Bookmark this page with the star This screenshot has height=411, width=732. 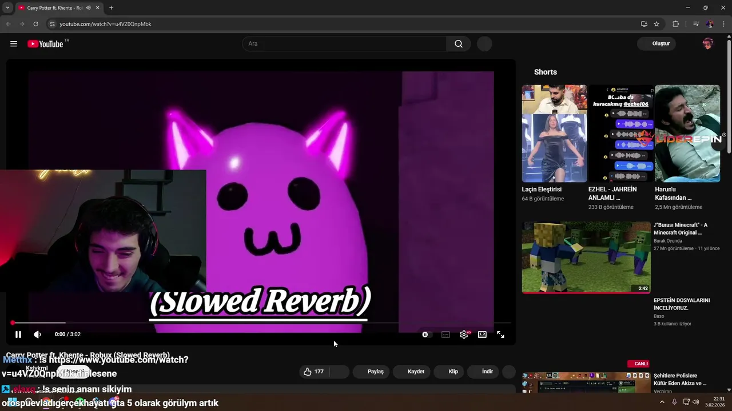point(657,24)
